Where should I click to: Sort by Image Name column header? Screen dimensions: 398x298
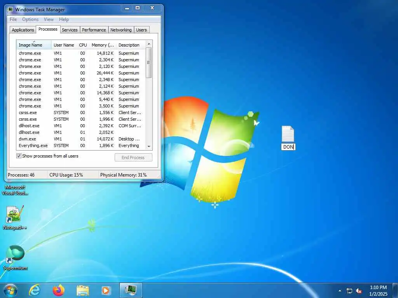34,45
